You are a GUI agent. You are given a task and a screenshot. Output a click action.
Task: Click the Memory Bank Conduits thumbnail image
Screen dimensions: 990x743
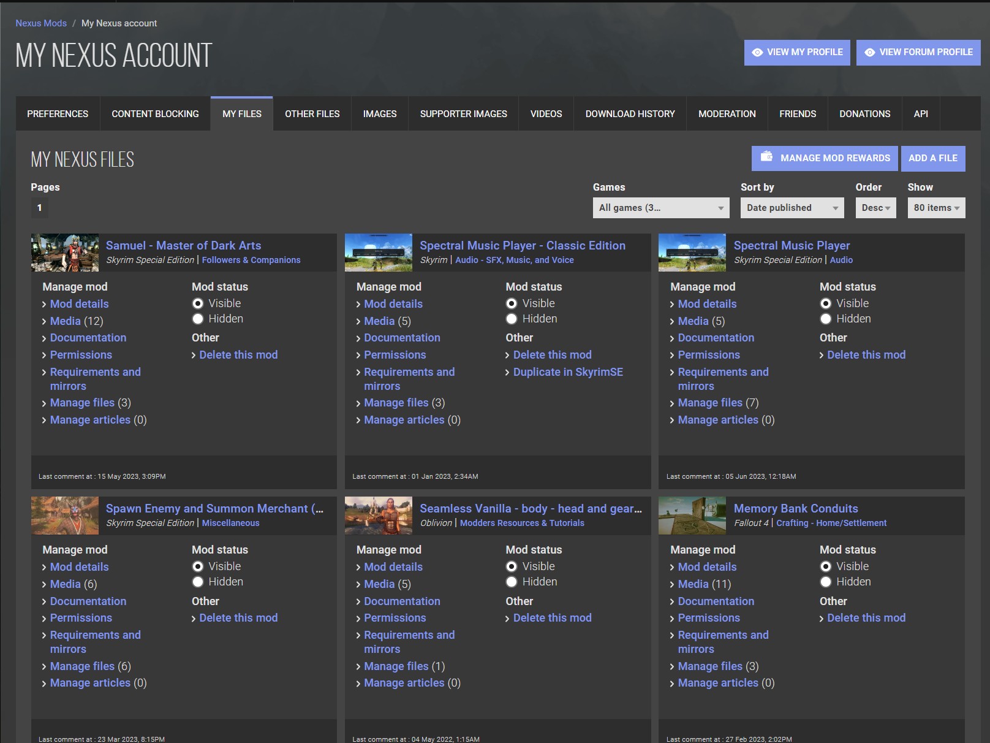pyautogui.click(x=692, y=516)
